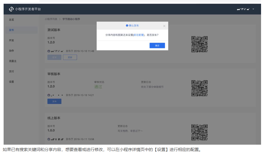The width and height of the screenshot is (268, 156).
Task: Open 总览 in the left sidebar
Action: [x=11, y=20]
